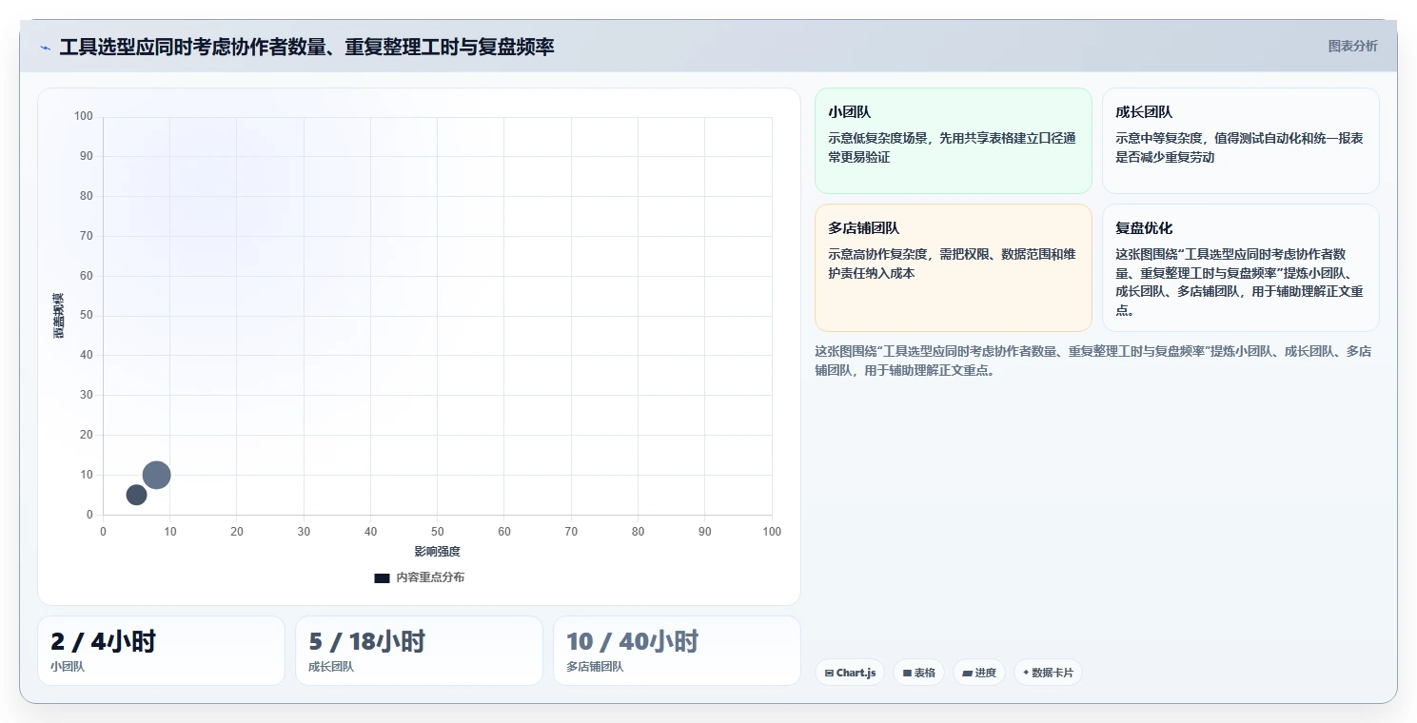Click the main heading 工具选型应同时考虑协作者数量
The image size is (1417, 723).
point(306,47)
